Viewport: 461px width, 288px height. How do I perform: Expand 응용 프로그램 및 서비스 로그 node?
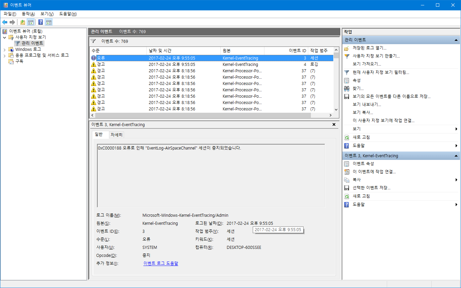coord(5,56)
